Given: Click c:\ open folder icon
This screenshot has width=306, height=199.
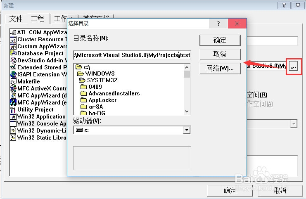Looking at the screenshot, I should [x=79, y=67].
